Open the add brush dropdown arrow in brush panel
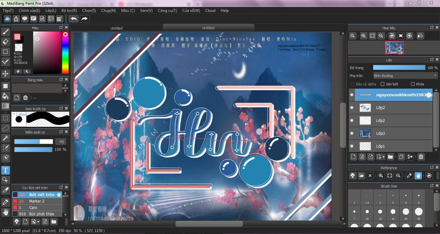Image resolution: width=440 pixels, height=234 pixels. (x=38, y=222)
